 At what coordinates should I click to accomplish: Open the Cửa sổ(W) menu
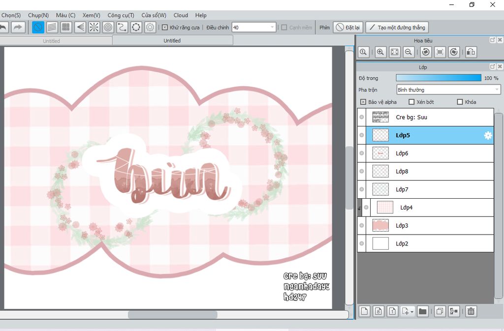pyautogui.click(x=154, y=15)
